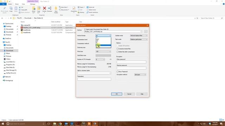The width and height of the screenshot is (225, 126).
Task: Toggle the Show Password checkbox
Action: tap(117, 71)
